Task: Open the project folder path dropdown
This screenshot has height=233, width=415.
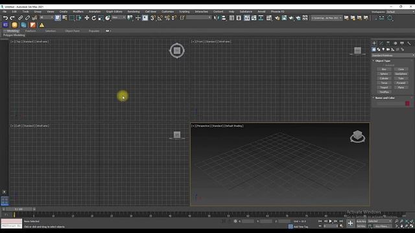Action: pos(327,18)
